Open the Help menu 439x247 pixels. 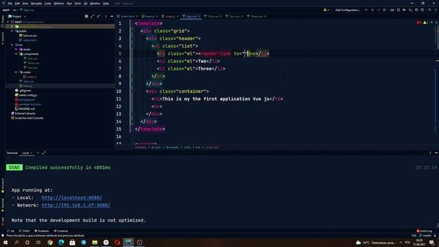pyautogui.click(x=106, y=3)
